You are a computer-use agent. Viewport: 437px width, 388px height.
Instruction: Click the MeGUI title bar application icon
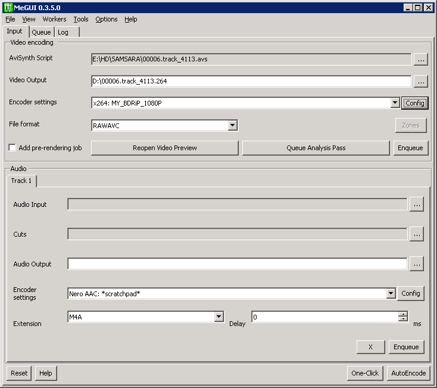pos(8,7)
